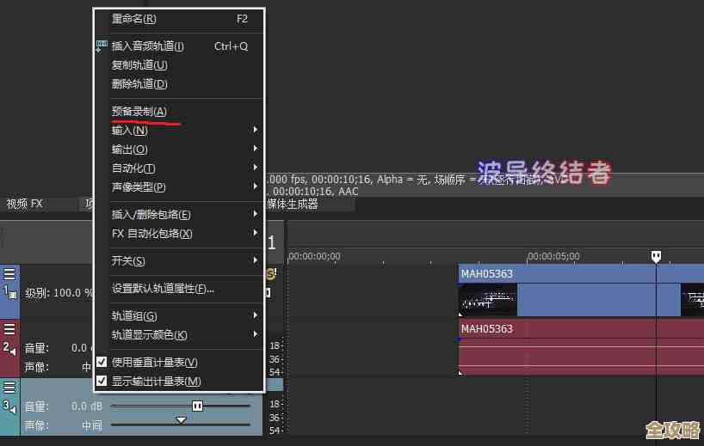Adjust track 3 音量 volume slider handle
Screen dimensions: 704x446
click(198, 406)
